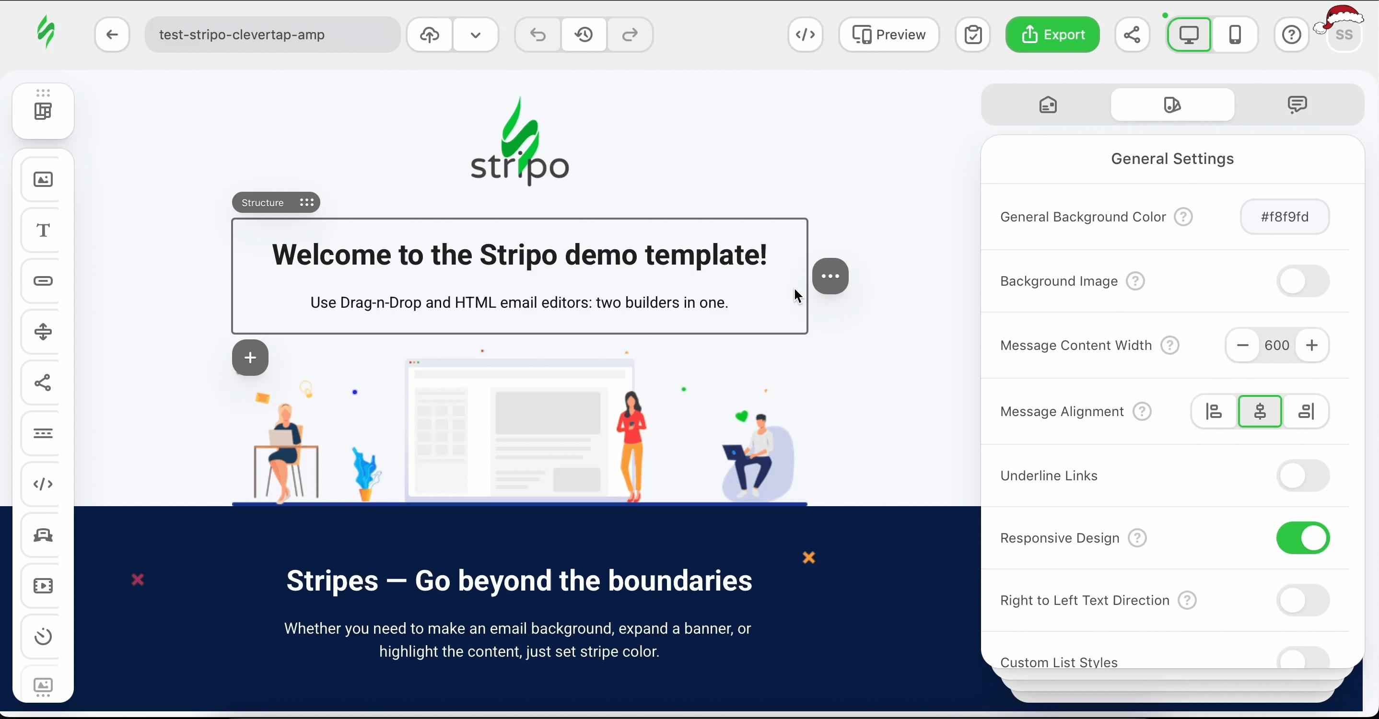Select the image insertion tool in sidebar

tap(43, 180)
